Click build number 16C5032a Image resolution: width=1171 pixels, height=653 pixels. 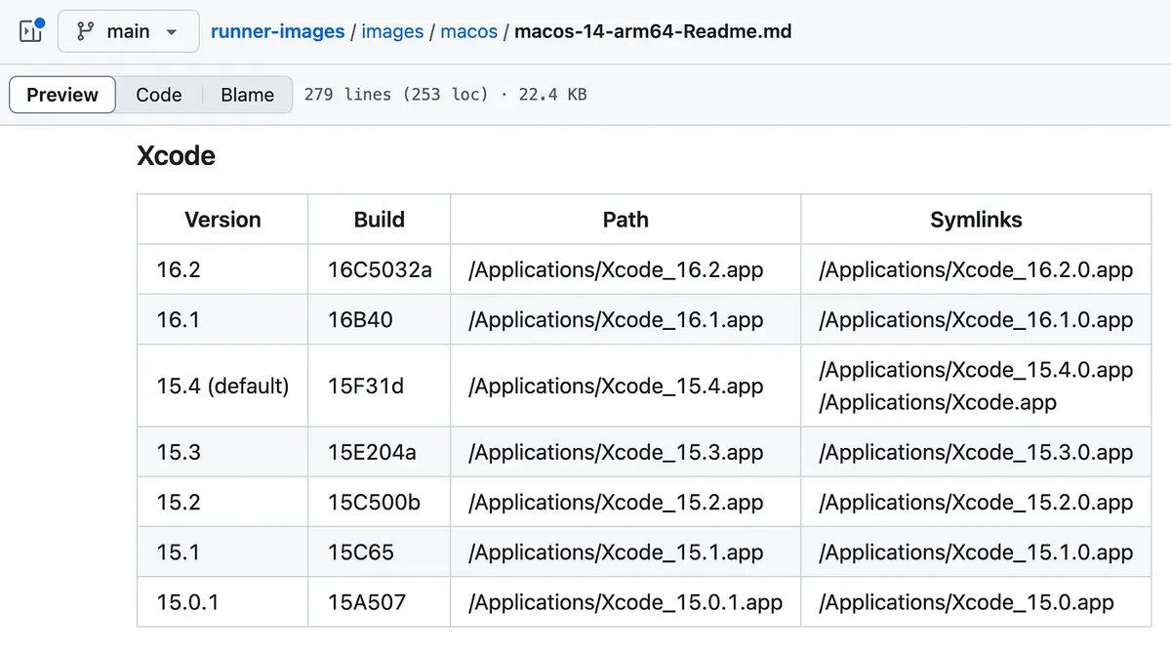click(x=380, y=269)
